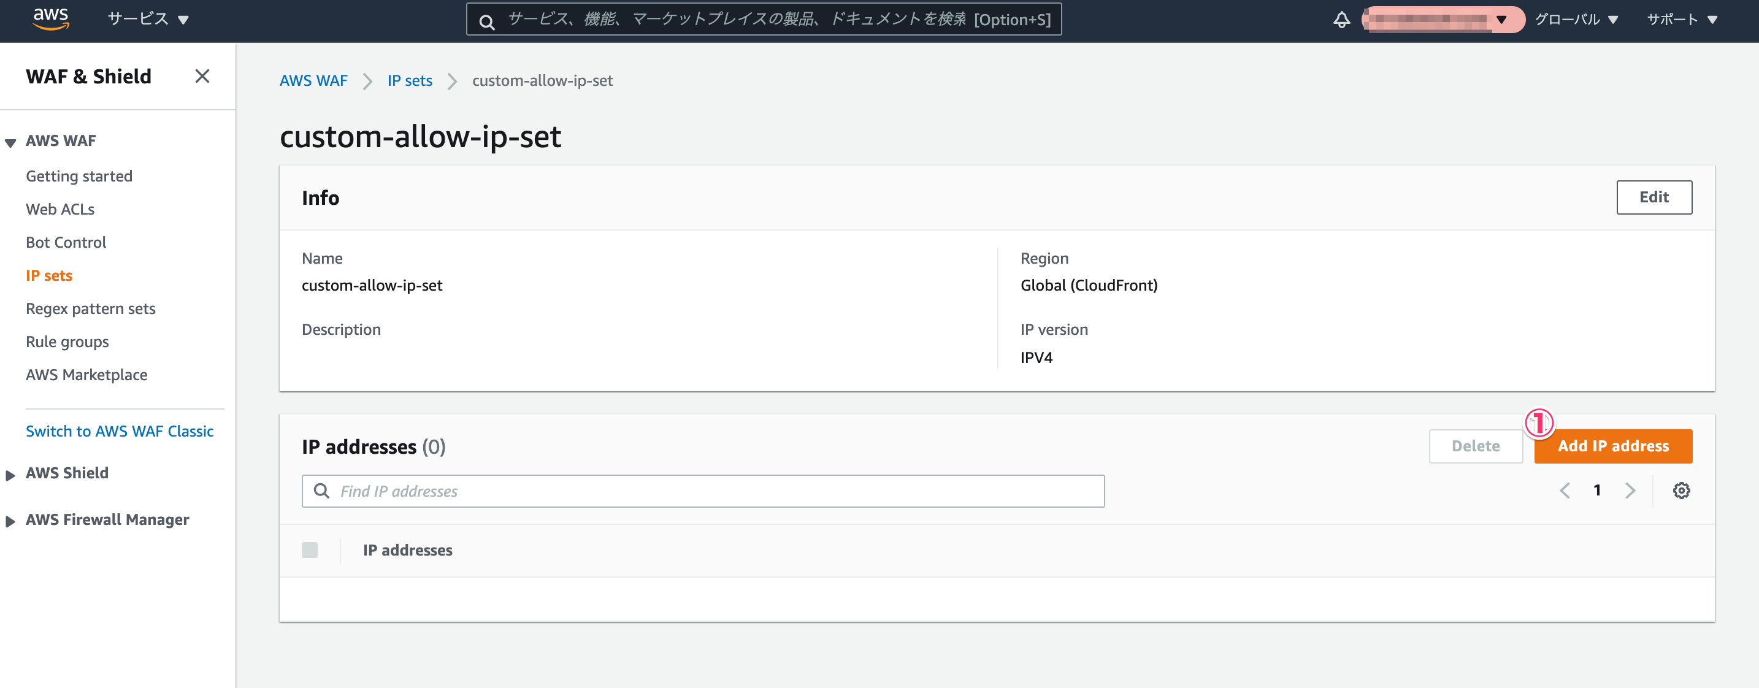Go to next page of IP addresses
Image resolution: width=1759 pixels, height=688 pixels.
click(x=1630, y=490)
